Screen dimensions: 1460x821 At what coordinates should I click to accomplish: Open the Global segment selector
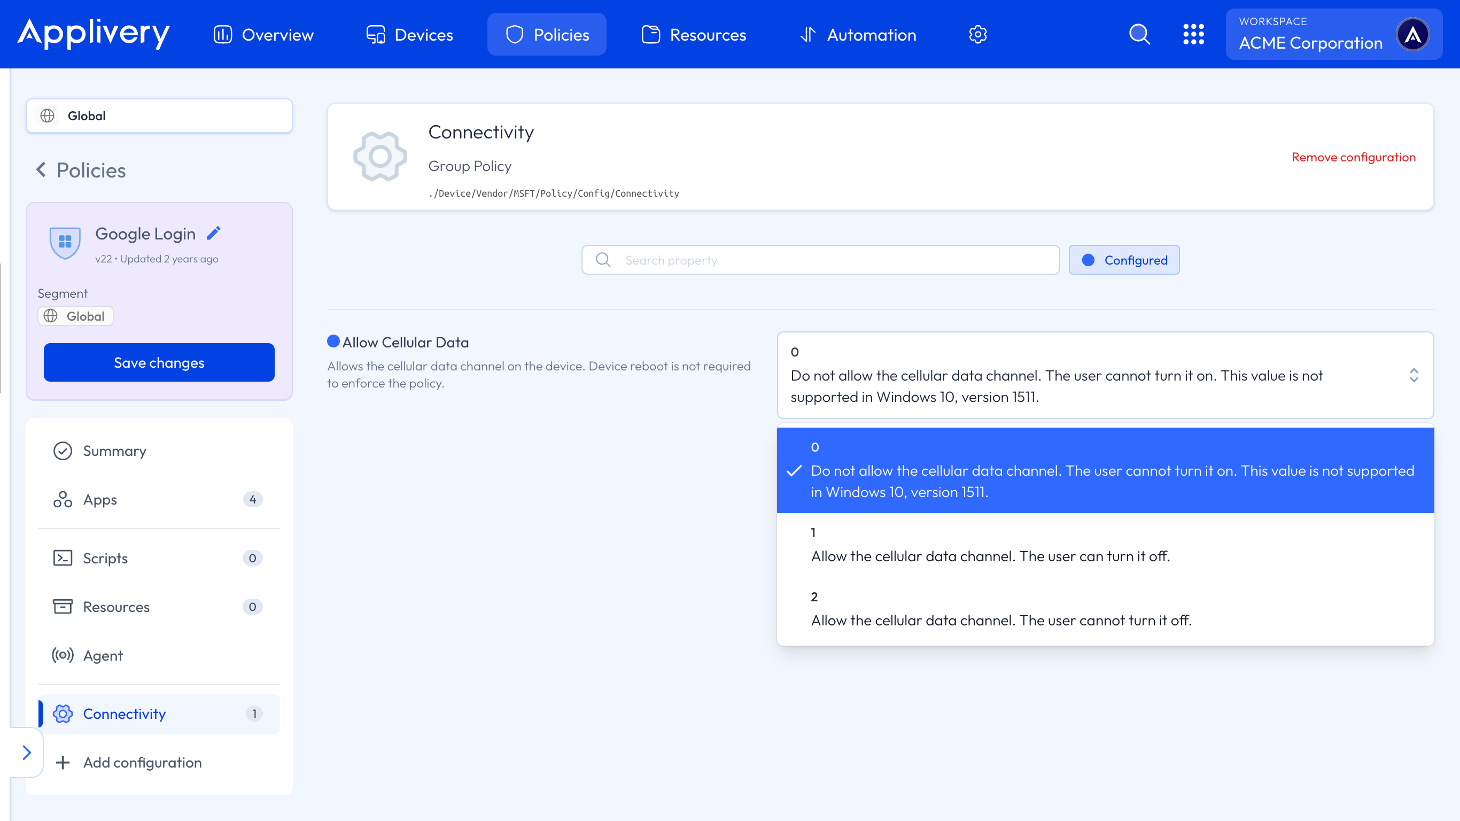point(159,115)
